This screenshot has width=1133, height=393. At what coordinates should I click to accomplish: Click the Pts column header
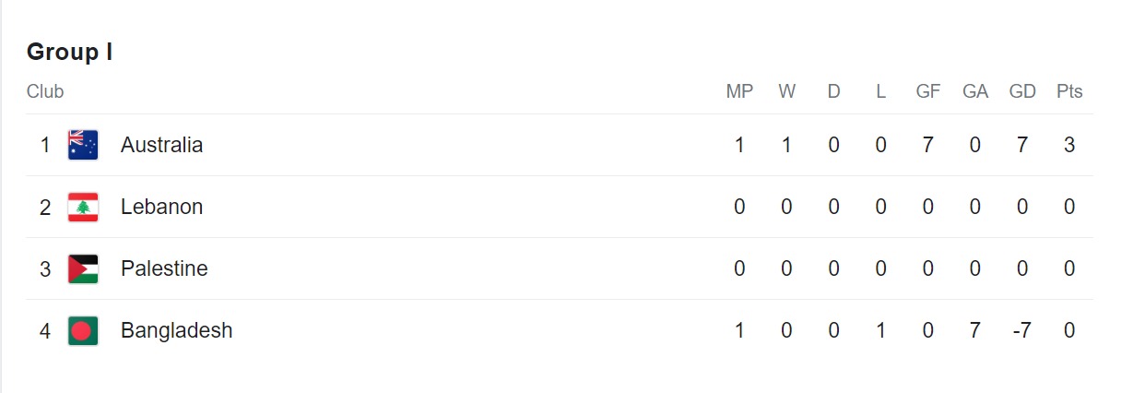pos(1069,91)
